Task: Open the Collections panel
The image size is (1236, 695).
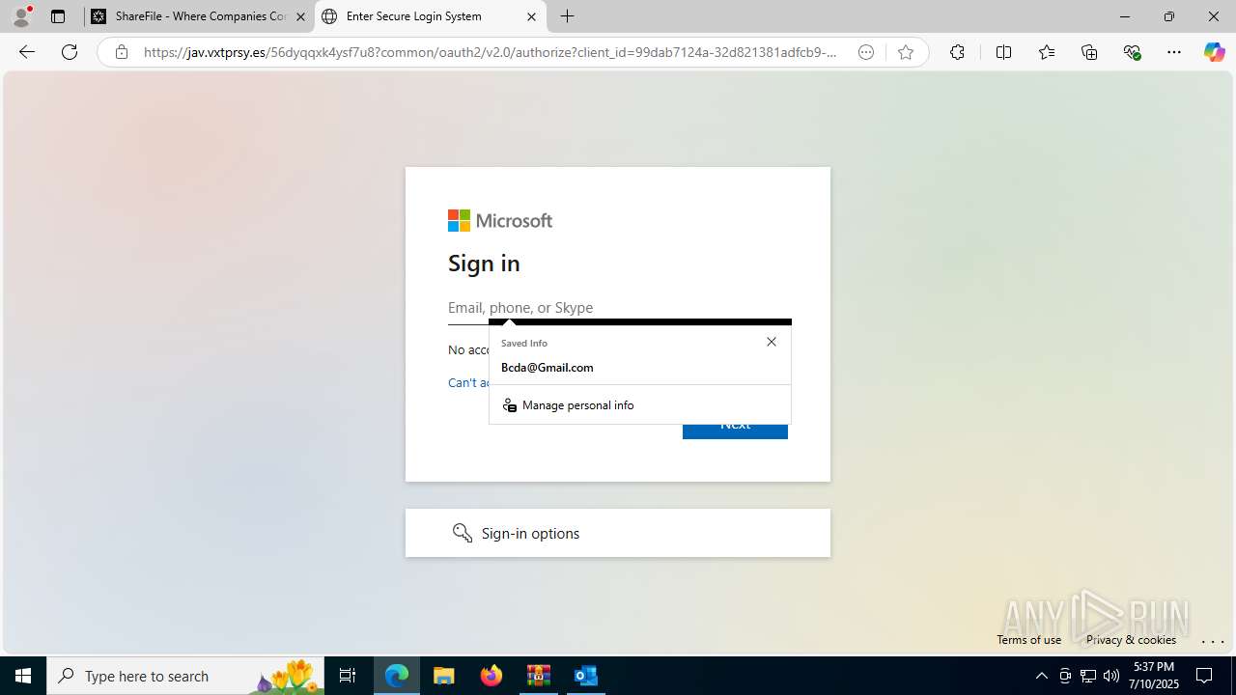Action: pos(1089,52)
